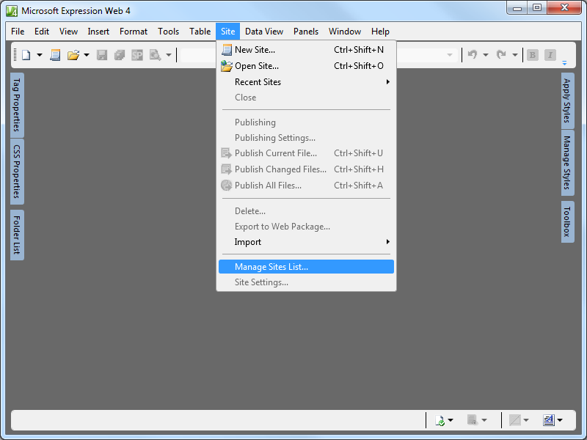
Task: Open the visual aids dropdown arrow
Action: point(526,420)
